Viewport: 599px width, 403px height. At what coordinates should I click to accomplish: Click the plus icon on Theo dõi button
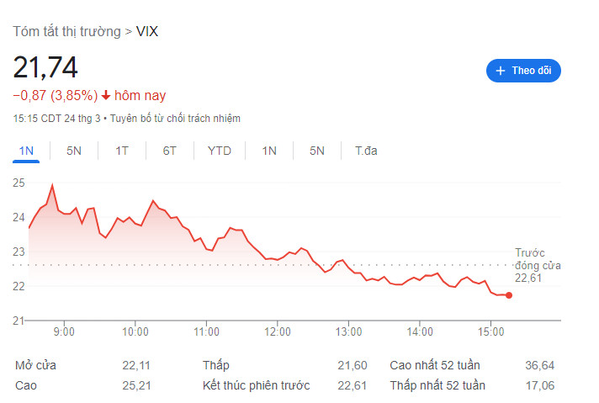[x=501, y=71]
